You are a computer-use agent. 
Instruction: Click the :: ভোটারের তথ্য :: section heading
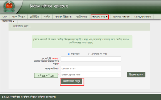pos(21,26)
